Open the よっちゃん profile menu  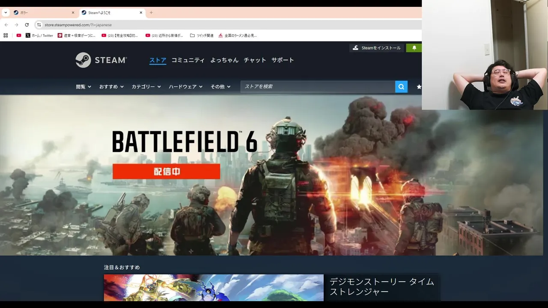[x=224, y=60]
